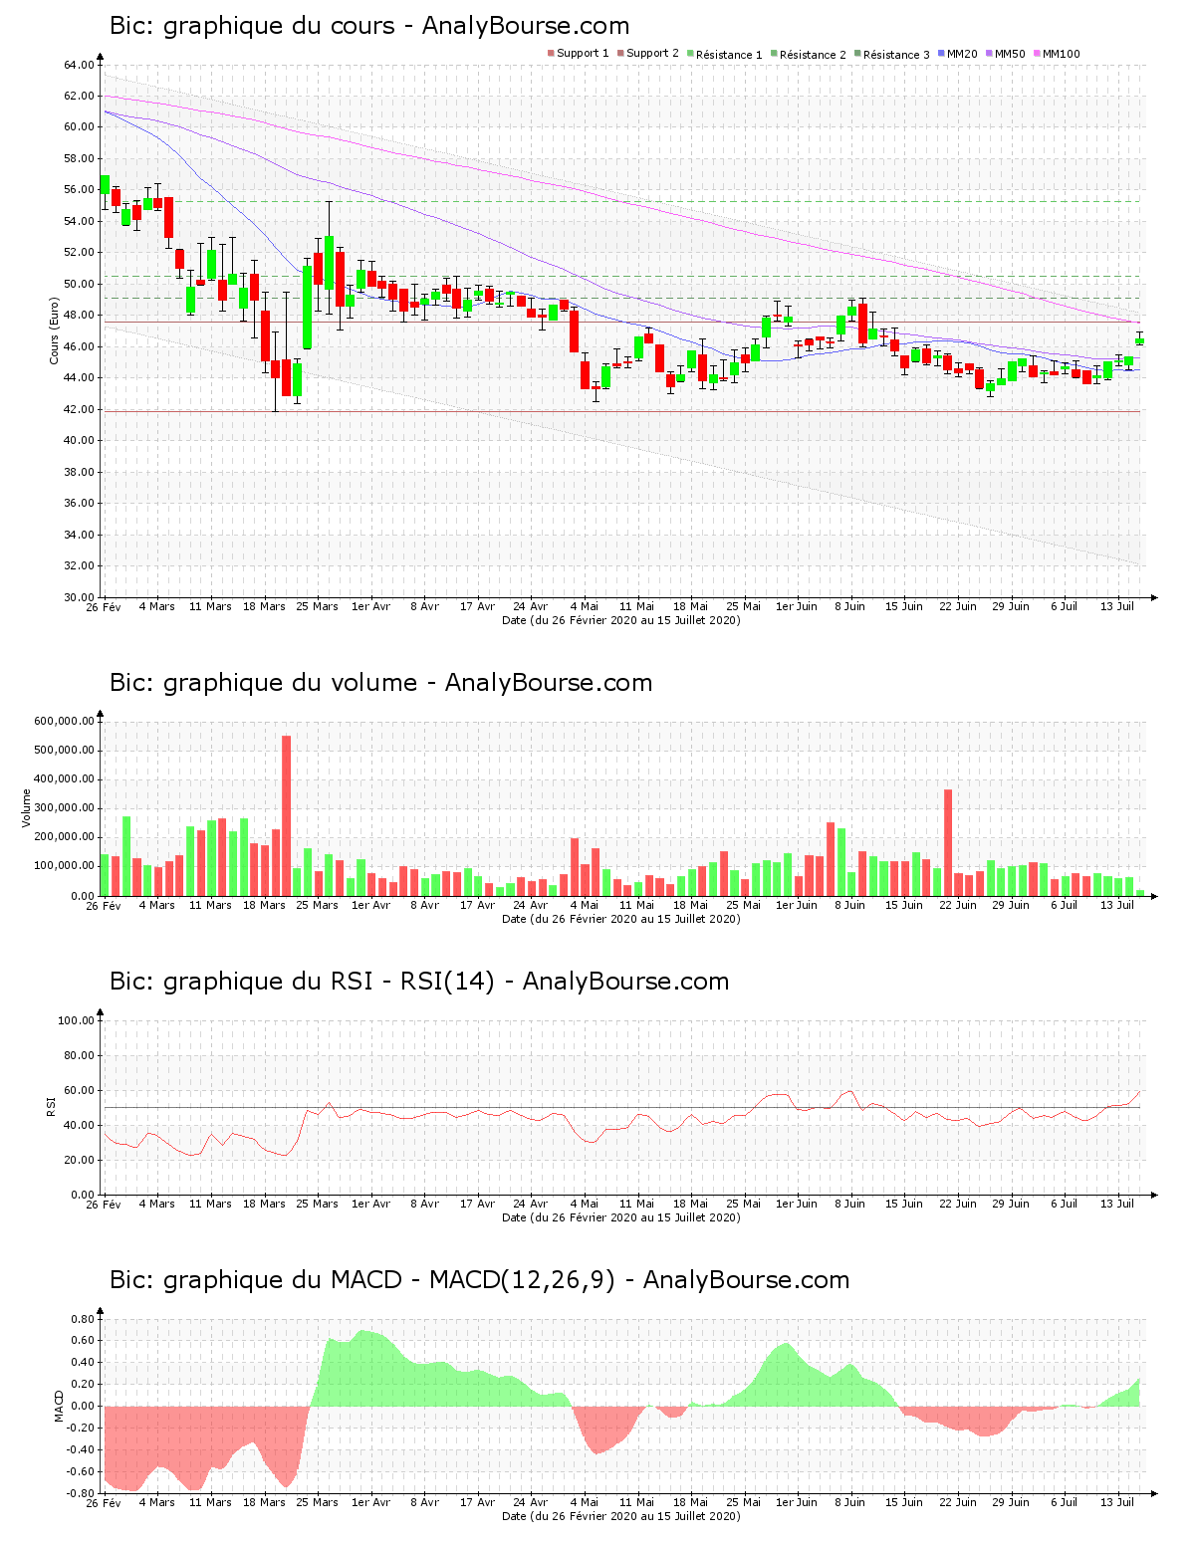Click the Support 2 legend entry
1195x1543 pixels.
pyautogui.click(x=648, y=54)
